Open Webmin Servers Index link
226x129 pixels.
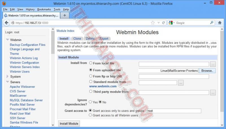[x=25, y=67]
